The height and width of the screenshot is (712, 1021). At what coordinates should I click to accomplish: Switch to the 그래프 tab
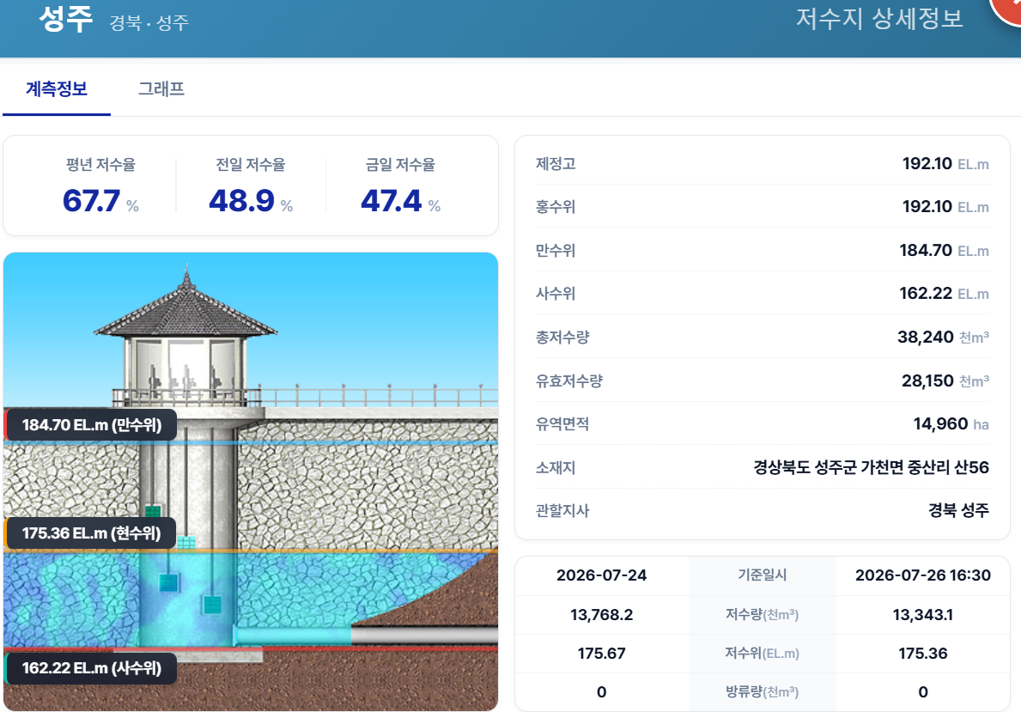click(161, 88)
